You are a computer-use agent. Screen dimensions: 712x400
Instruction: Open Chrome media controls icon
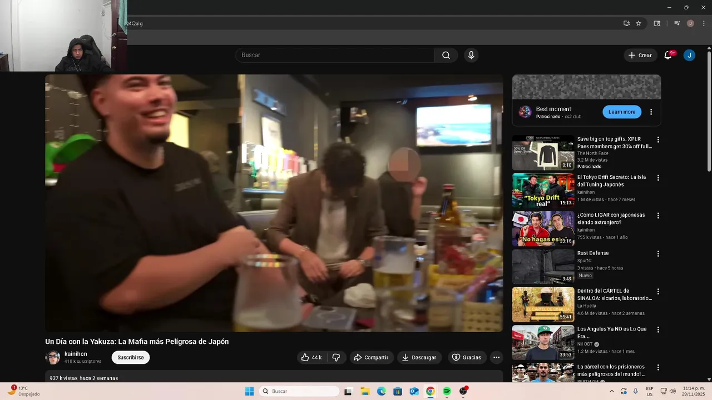677,23
